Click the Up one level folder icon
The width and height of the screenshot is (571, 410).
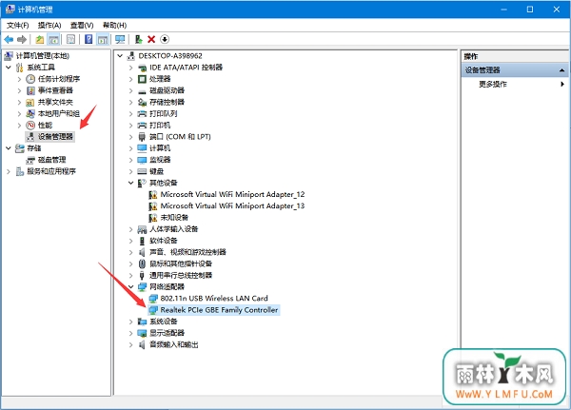click(x=40, y=39)
